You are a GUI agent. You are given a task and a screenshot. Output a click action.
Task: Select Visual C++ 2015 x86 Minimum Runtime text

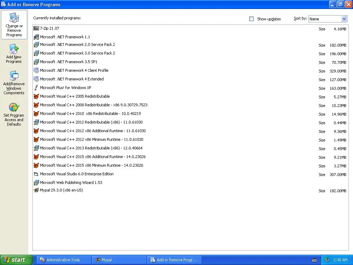tap(92, 165)
